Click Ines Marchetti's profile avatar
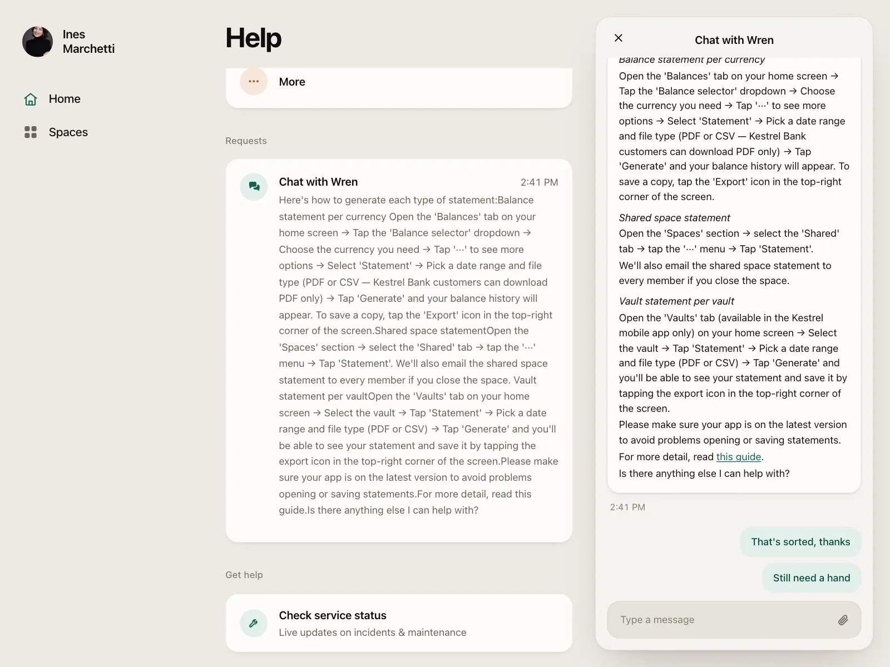Viewport: 890px width, 667px height. click(38, 42)
